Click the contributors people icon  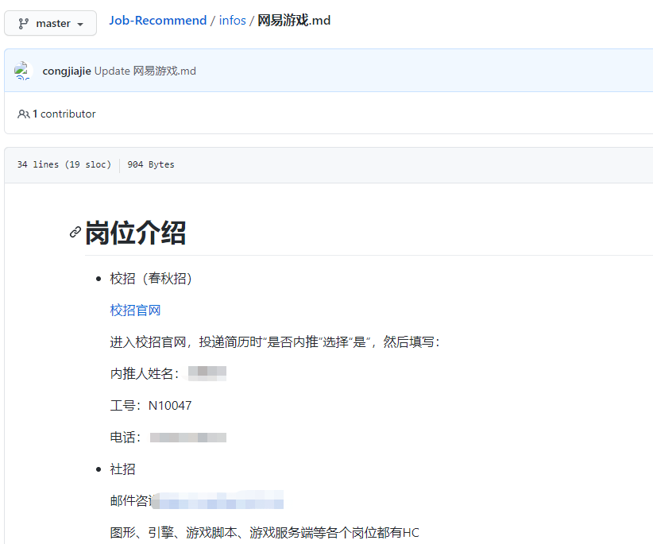coord(23,114)
